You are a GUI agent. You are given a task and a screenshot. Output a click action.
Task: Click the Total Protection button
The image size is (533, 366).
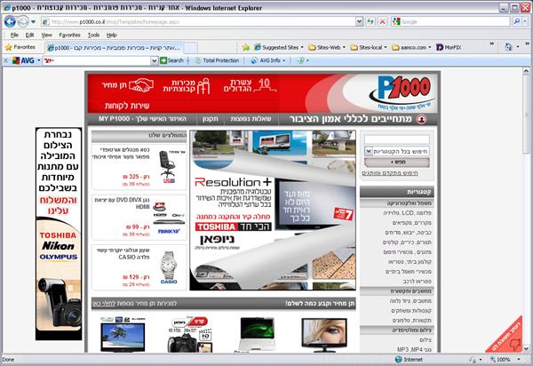[x=218, y=60]
